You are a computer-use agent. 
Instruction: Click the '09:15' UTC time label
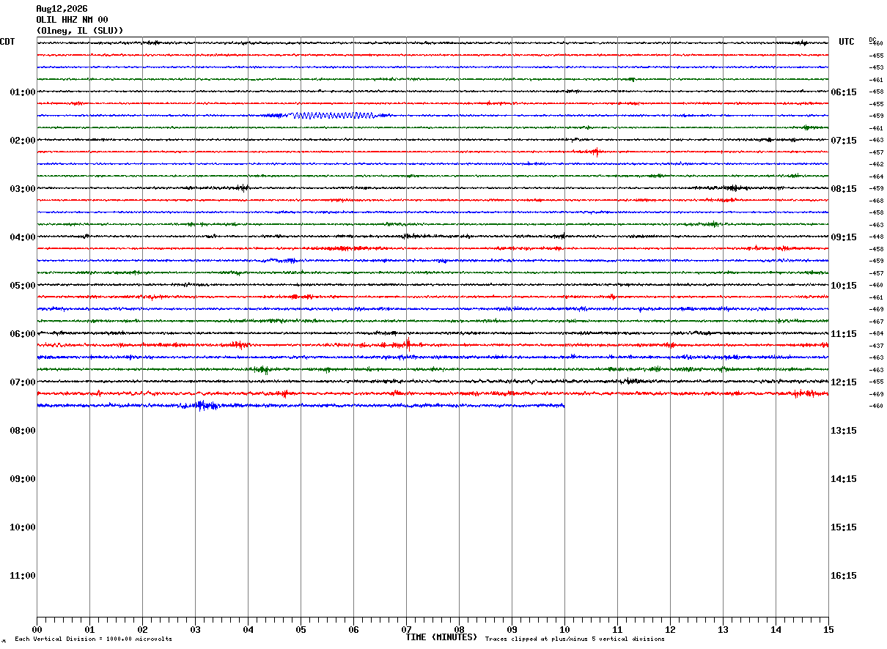pyautogui.click(x=844, y=237)
